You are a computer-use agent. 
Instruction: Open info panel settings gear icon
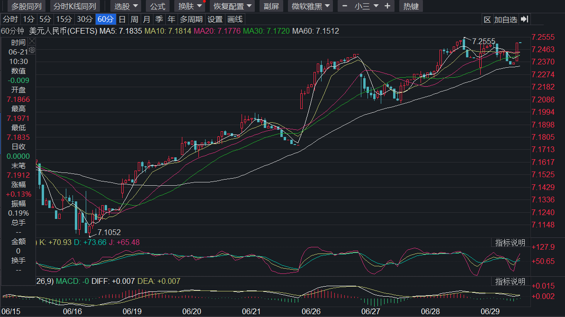coord(32,50)
